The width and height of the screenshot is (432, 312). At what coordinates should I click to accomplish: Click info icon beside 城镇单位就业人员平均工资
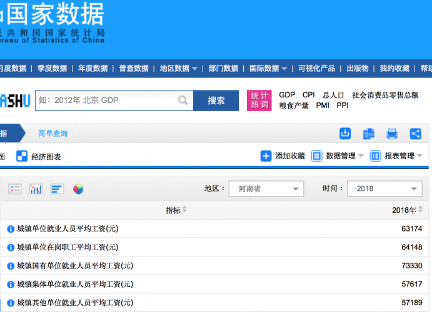(11, 229)
